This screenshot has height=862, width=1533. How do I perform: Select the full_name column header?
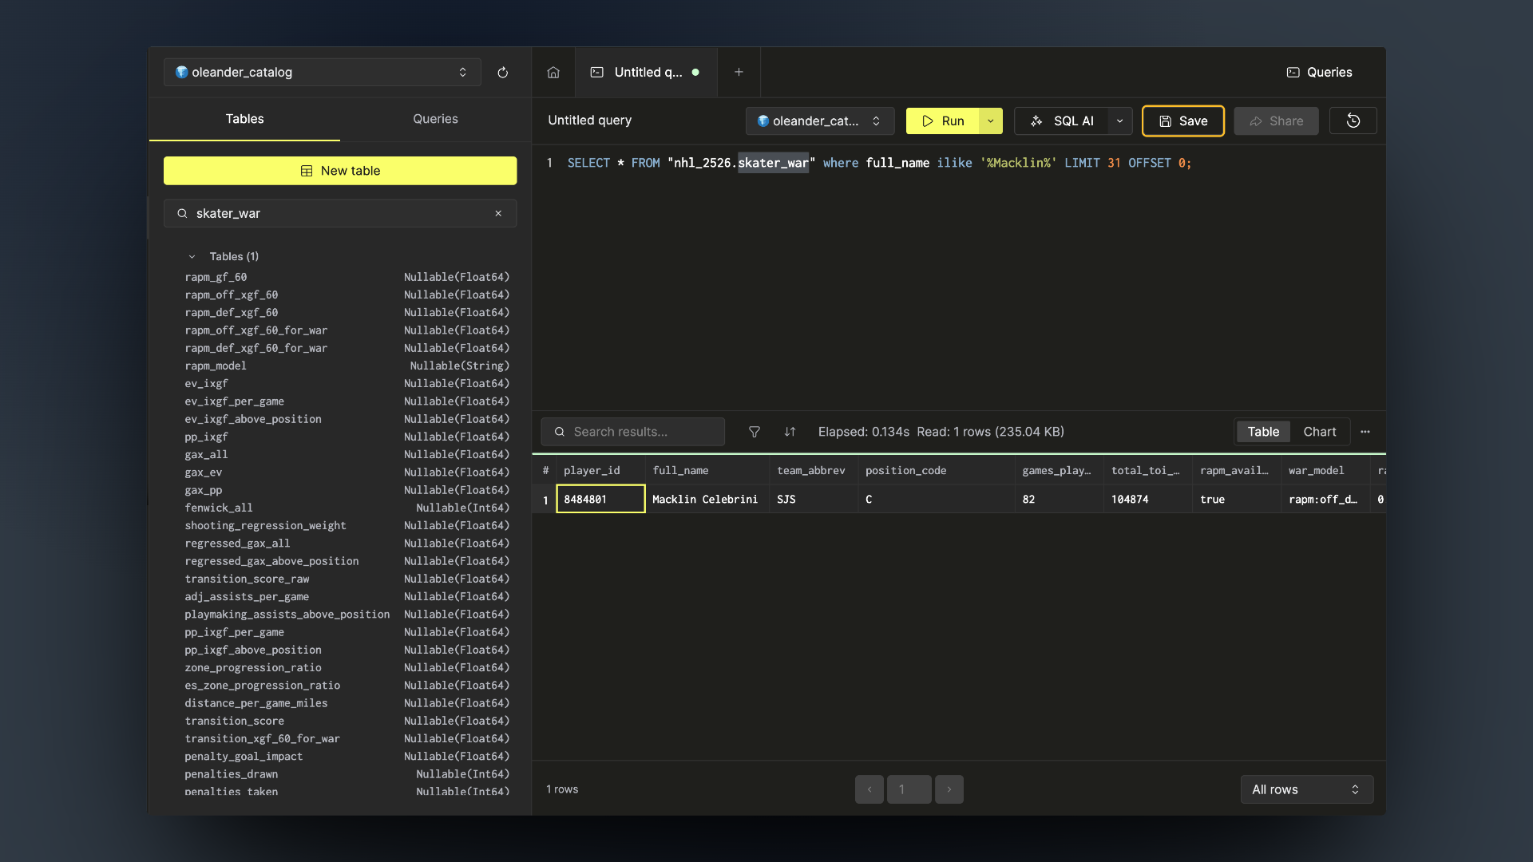(707, 471)
